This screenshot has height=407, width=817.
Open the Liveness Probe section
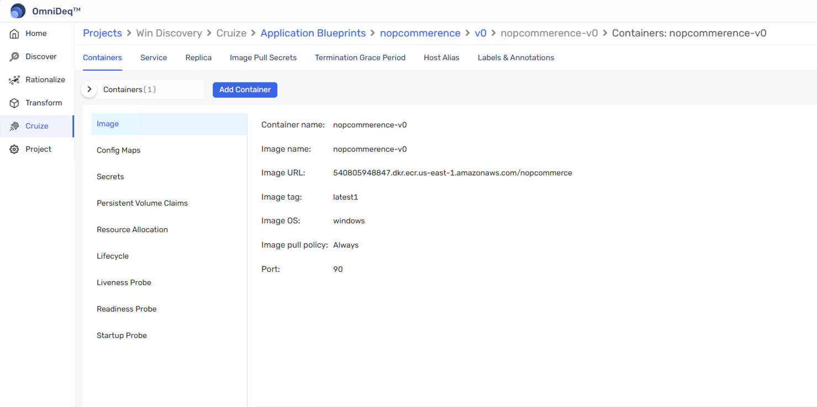click(124, 282)
